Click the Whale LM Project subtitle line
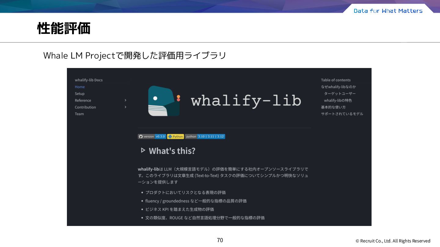The height and width of the screenshot is (247, 440). (135, 55)
